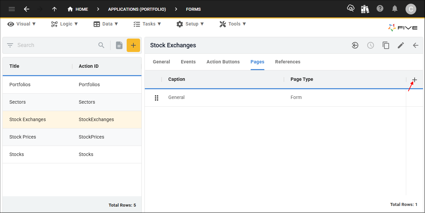Switch to the General tab
This screenshot has width=425, height=213.
click(161, 62)
